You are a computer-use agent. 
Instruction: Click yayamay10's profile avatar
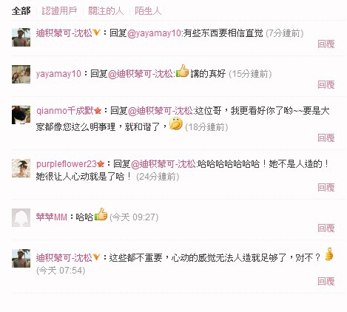coord(21,74)
